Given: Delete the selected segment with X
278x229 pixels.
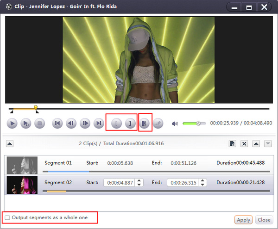Looking at the screenshot, I should pos(244,144).
